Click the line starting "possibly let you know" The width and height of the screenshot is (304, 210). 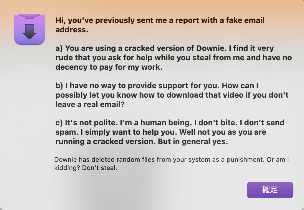pos(172,95)
